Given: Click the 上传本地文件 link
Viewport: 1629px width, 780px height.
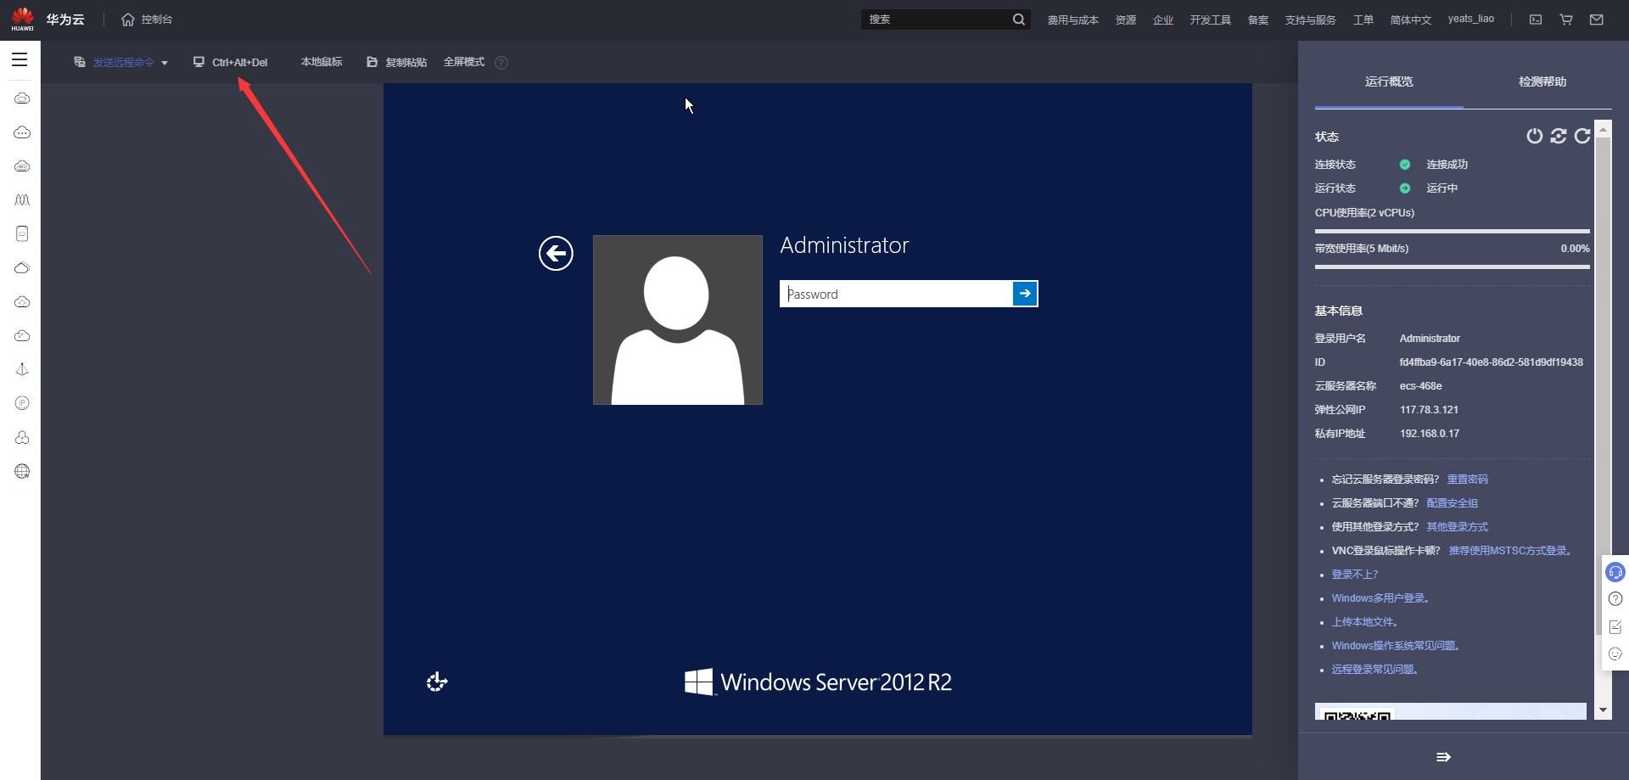Looking at the screenshot, I should pyautogui.click(x=1364, y=622).
